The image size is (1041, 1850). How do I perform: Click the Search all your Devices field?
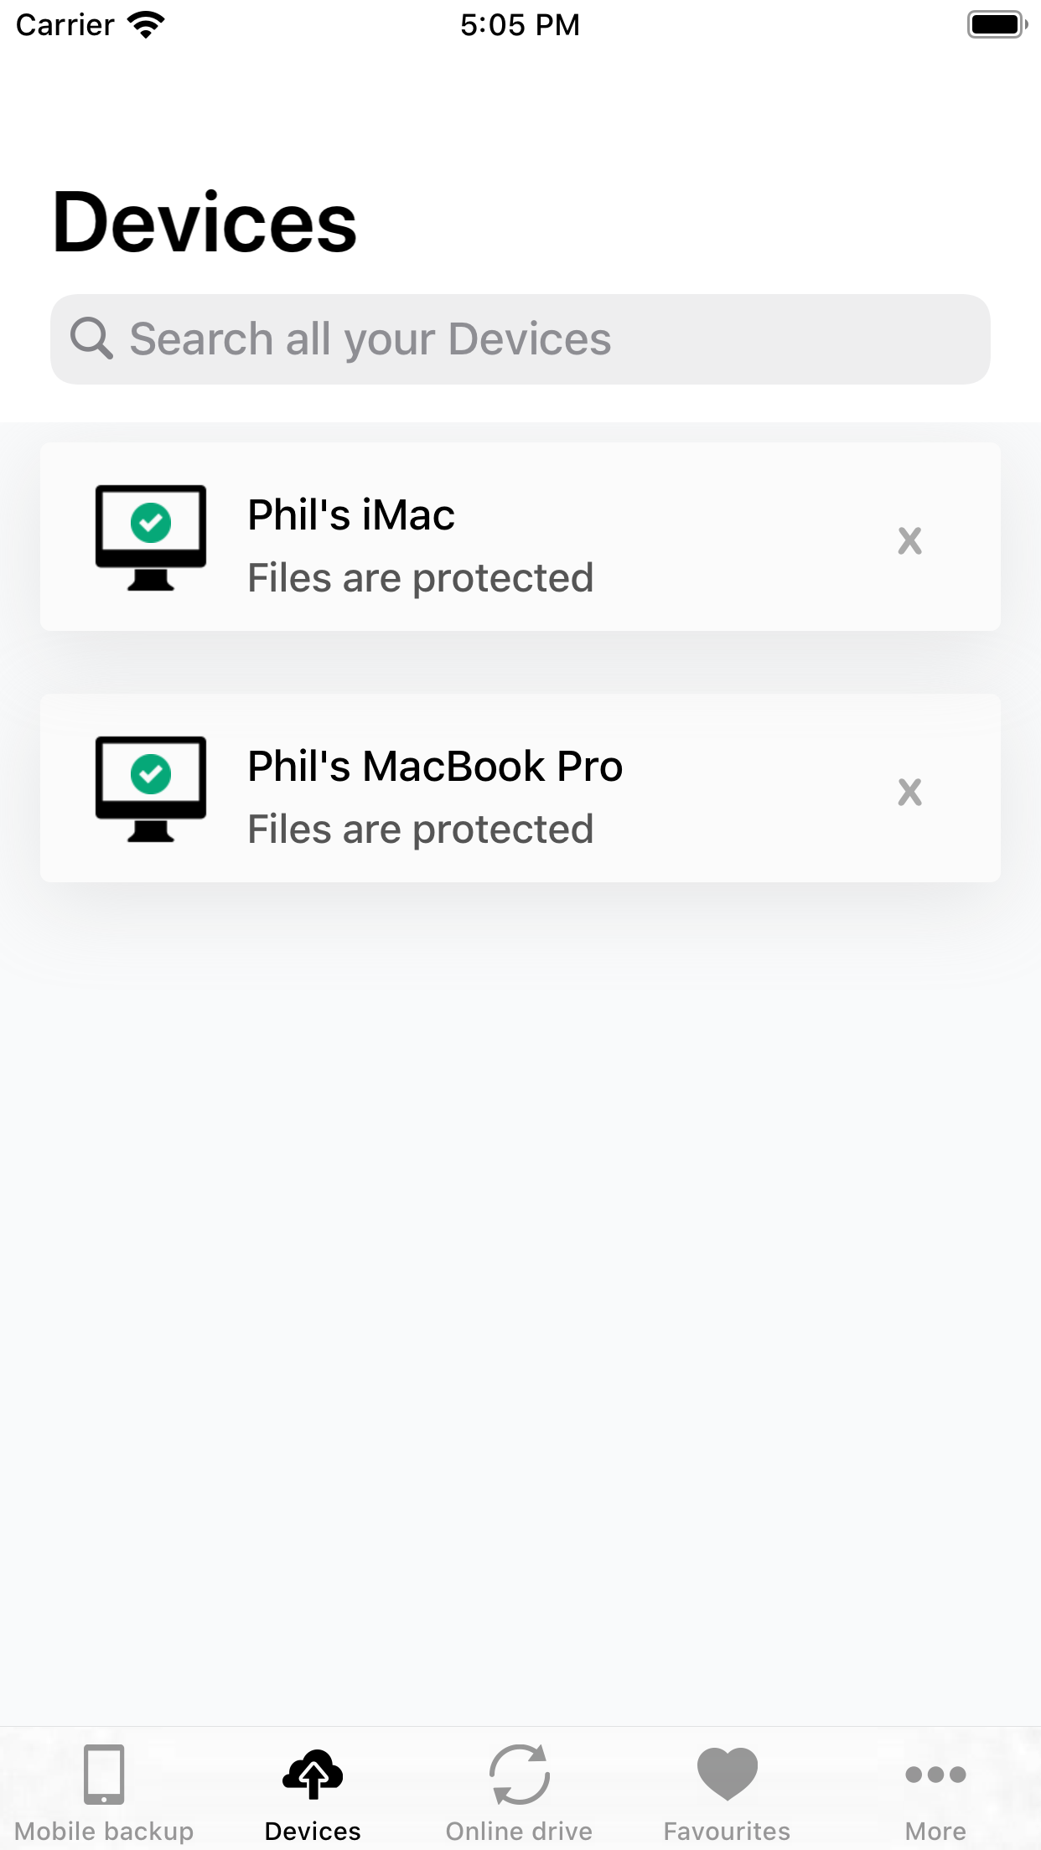coord(520,338)
